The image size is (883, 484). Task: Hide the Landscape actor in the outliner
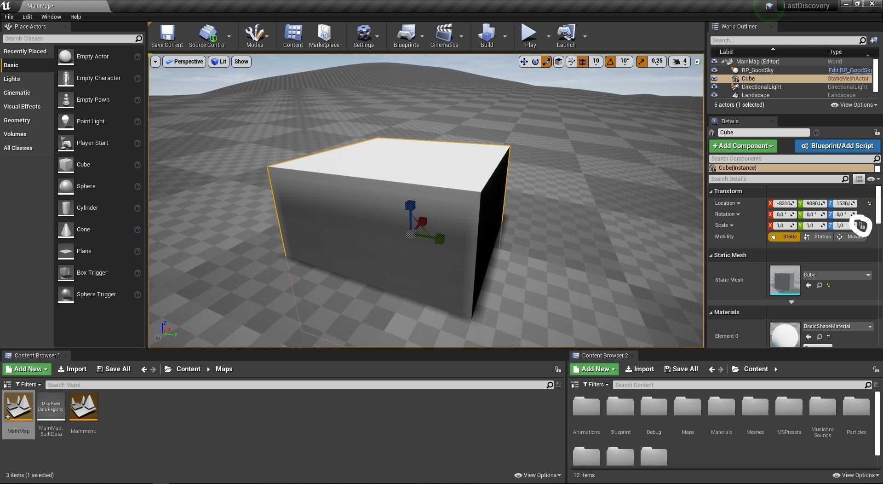point(714,95)
